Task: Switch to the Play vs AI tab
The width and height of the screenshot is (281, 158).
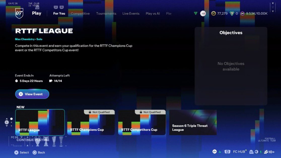Action: click(153, 13)
